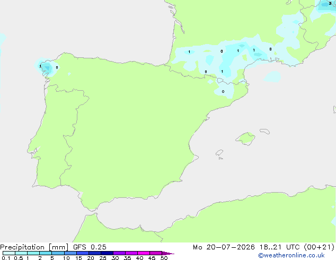This screenshot has height=260, width=336.
Task: Click the 5–10 mm legend swatch
Action: click(58, 253)
